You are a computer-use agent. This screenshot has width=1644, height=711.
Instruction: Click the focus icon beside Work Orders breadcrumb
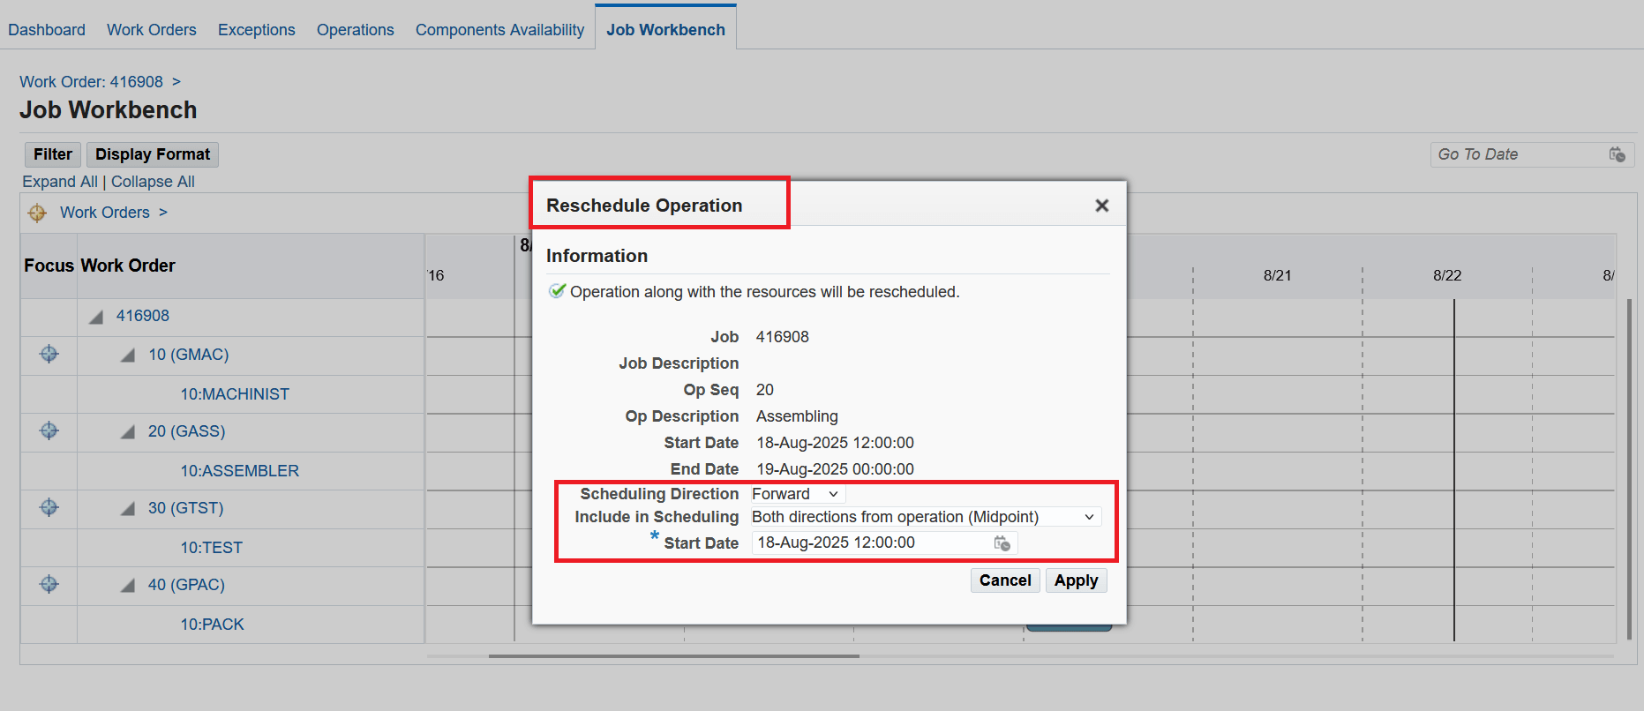click(x=37, y=213)
